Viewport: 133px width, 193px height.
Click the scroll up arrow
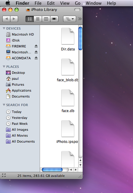80,160
